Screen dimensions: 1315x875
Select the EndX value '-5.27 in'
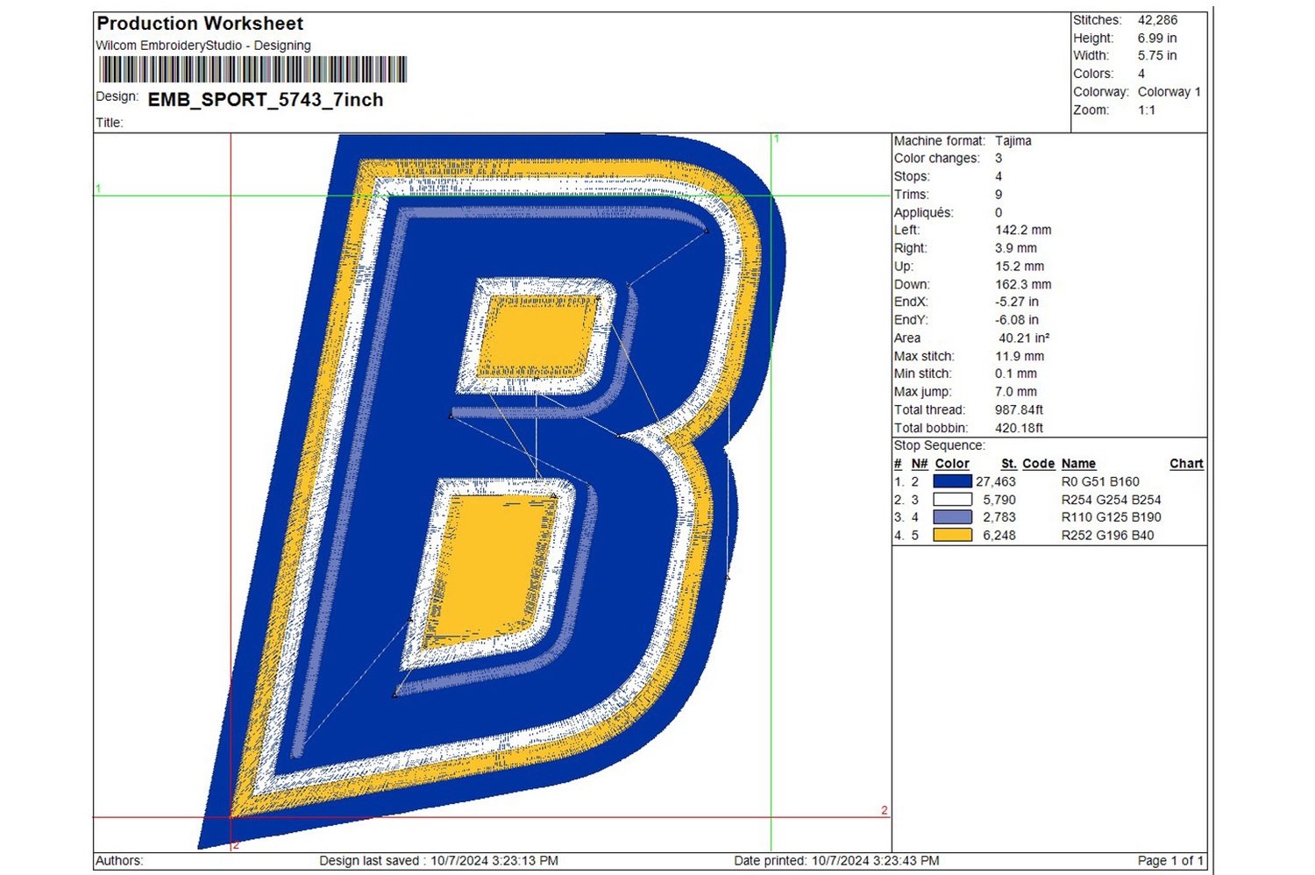tap(1017, 302)
